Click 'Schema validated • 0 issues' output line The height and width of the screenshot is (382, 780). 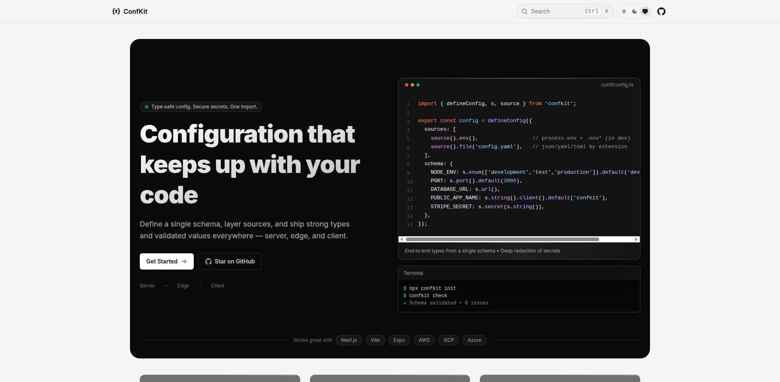446,303
